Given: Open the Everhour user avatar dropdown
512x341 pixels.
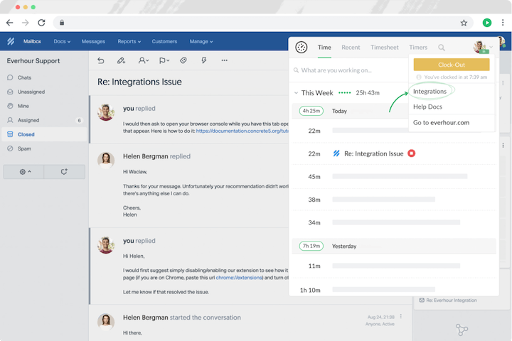Looking at the screenshot, I should tap(482, 47).
